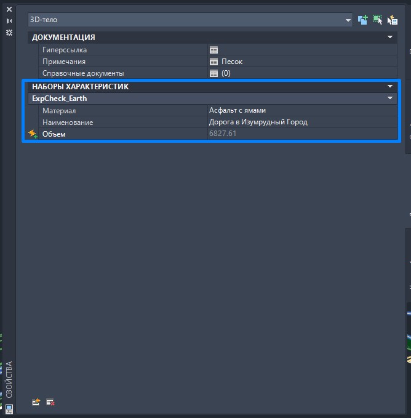
Task: Edit the Наименование value field
Action: [x=301, y=122]
